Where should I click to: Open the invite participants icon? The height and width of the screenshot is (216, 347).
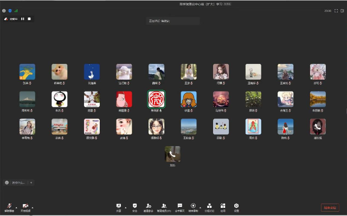[x=148, y=207]
